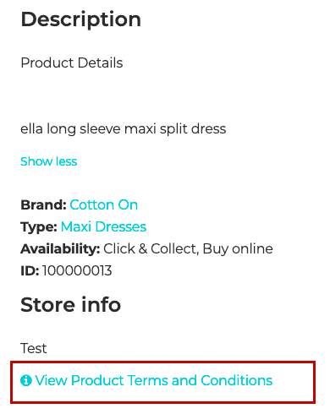
Task: Open the Maxi Dresses type link
Action: pos(103,226)
